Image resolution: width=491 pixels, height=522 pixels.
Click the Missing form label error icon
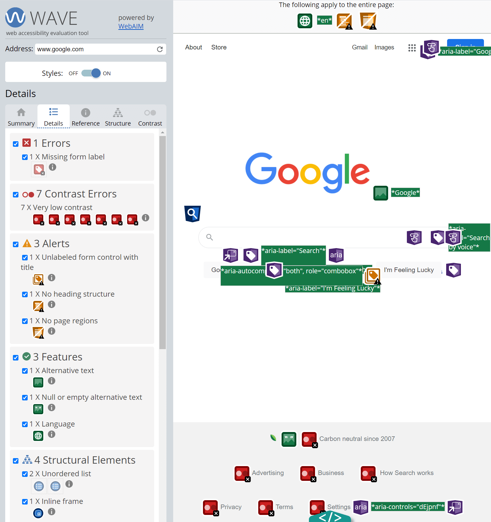[x=39, y=169]
